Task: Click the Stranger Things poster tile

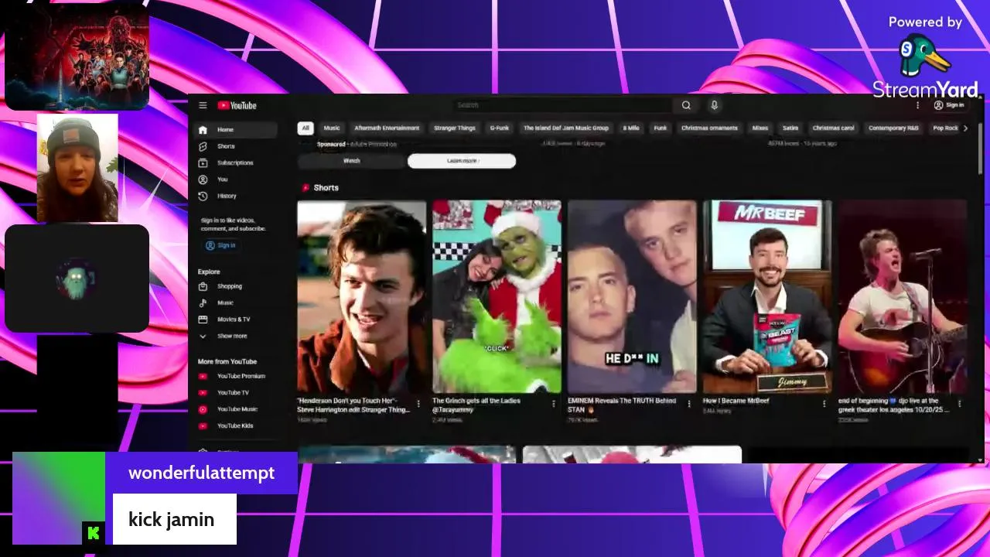Action: [77, 56]
